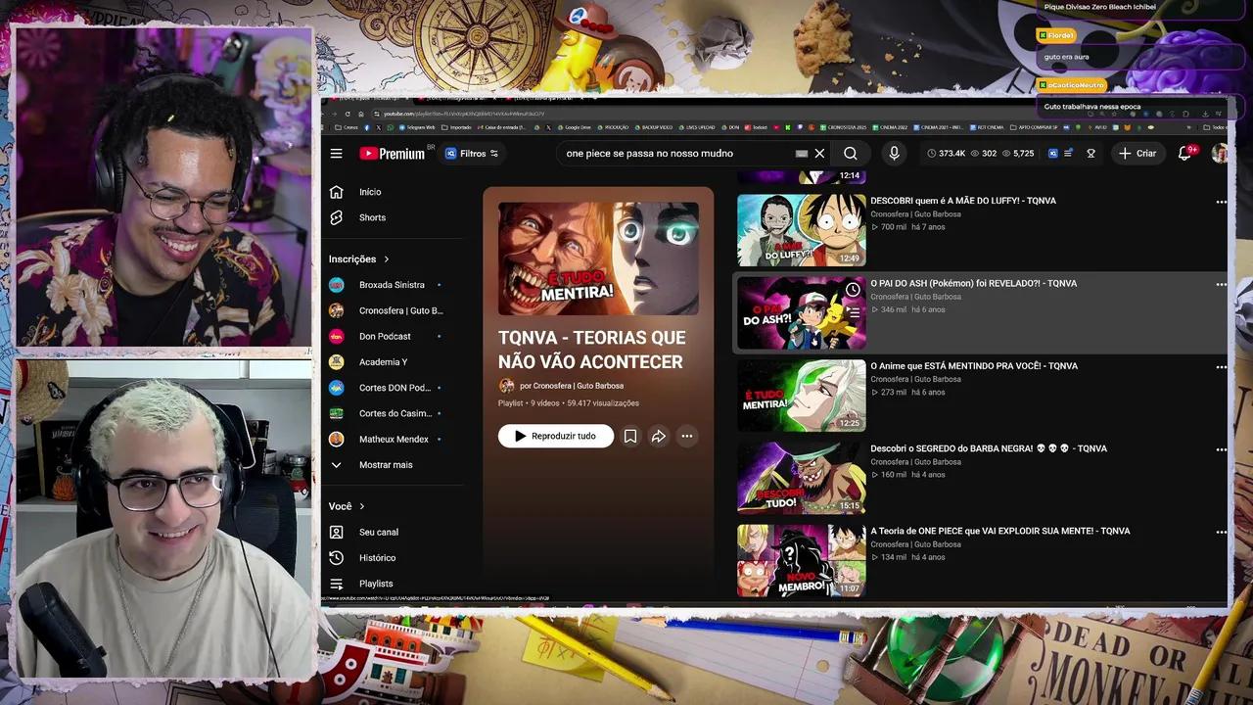Open the 'SEGREDO do BARBA NEGRA' video thumbnail
Screen dimensions: 1253x705
coord(802,478)
